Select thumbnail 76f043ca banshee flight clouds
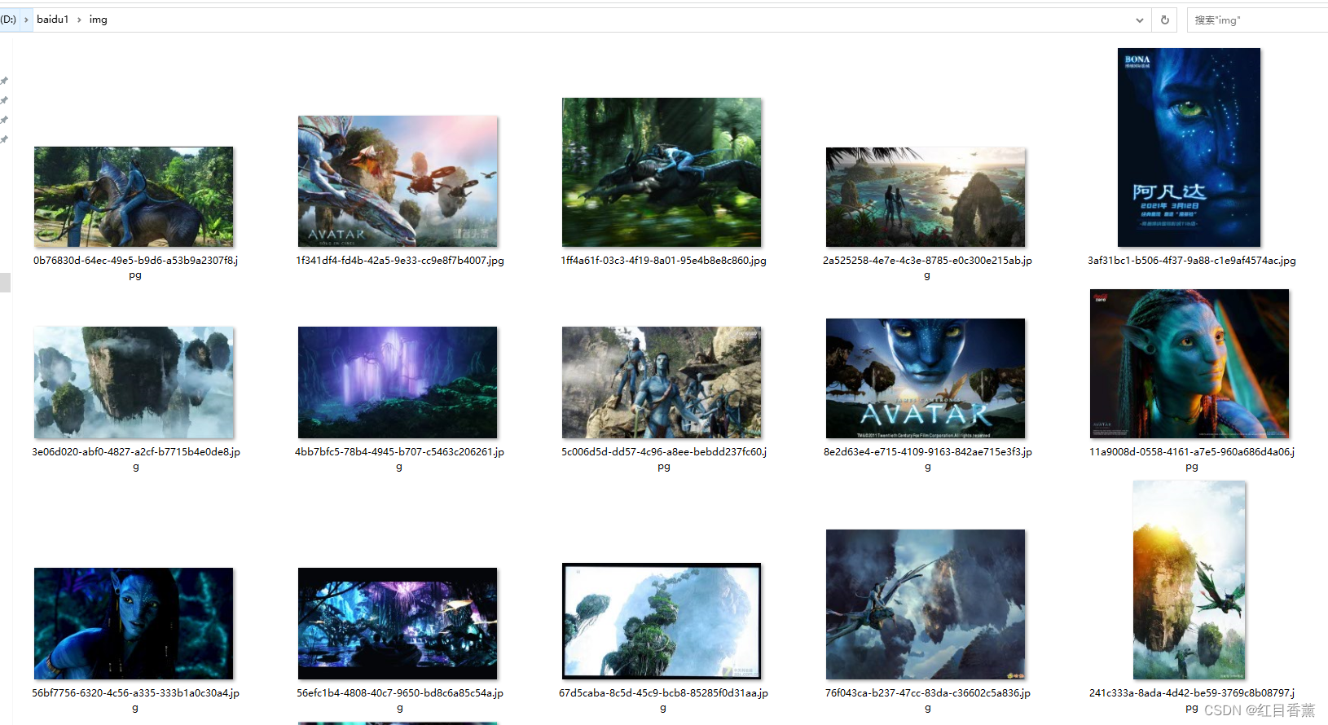This screenshot has width=1328, height=725. click(x=926, y=604)
